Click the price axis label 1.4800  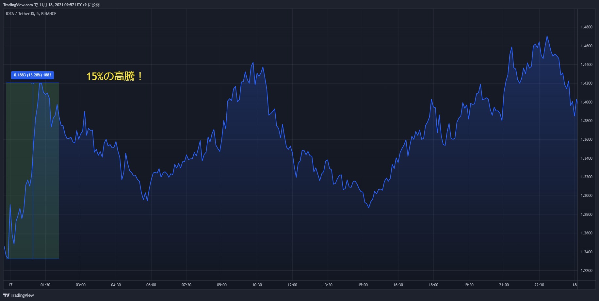(x=587, y=27)
